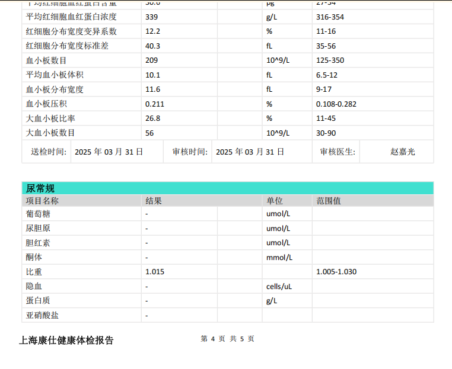Select the 血小板压积 value 0.211

tap(155, 104)
